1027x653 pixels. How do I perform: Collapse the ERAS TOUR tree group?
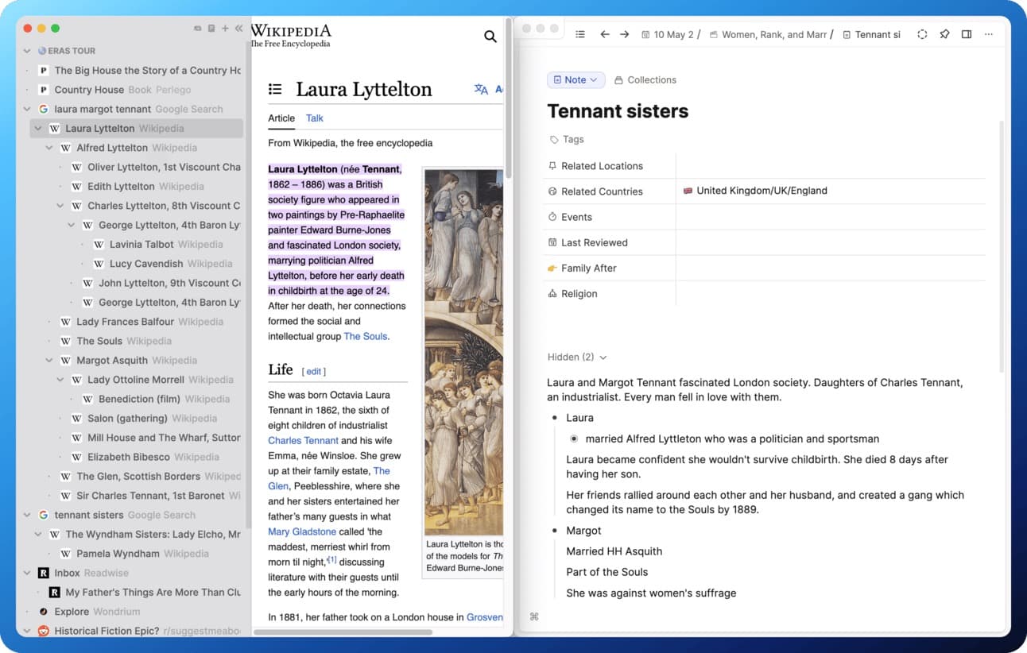[x=28, y=51]
